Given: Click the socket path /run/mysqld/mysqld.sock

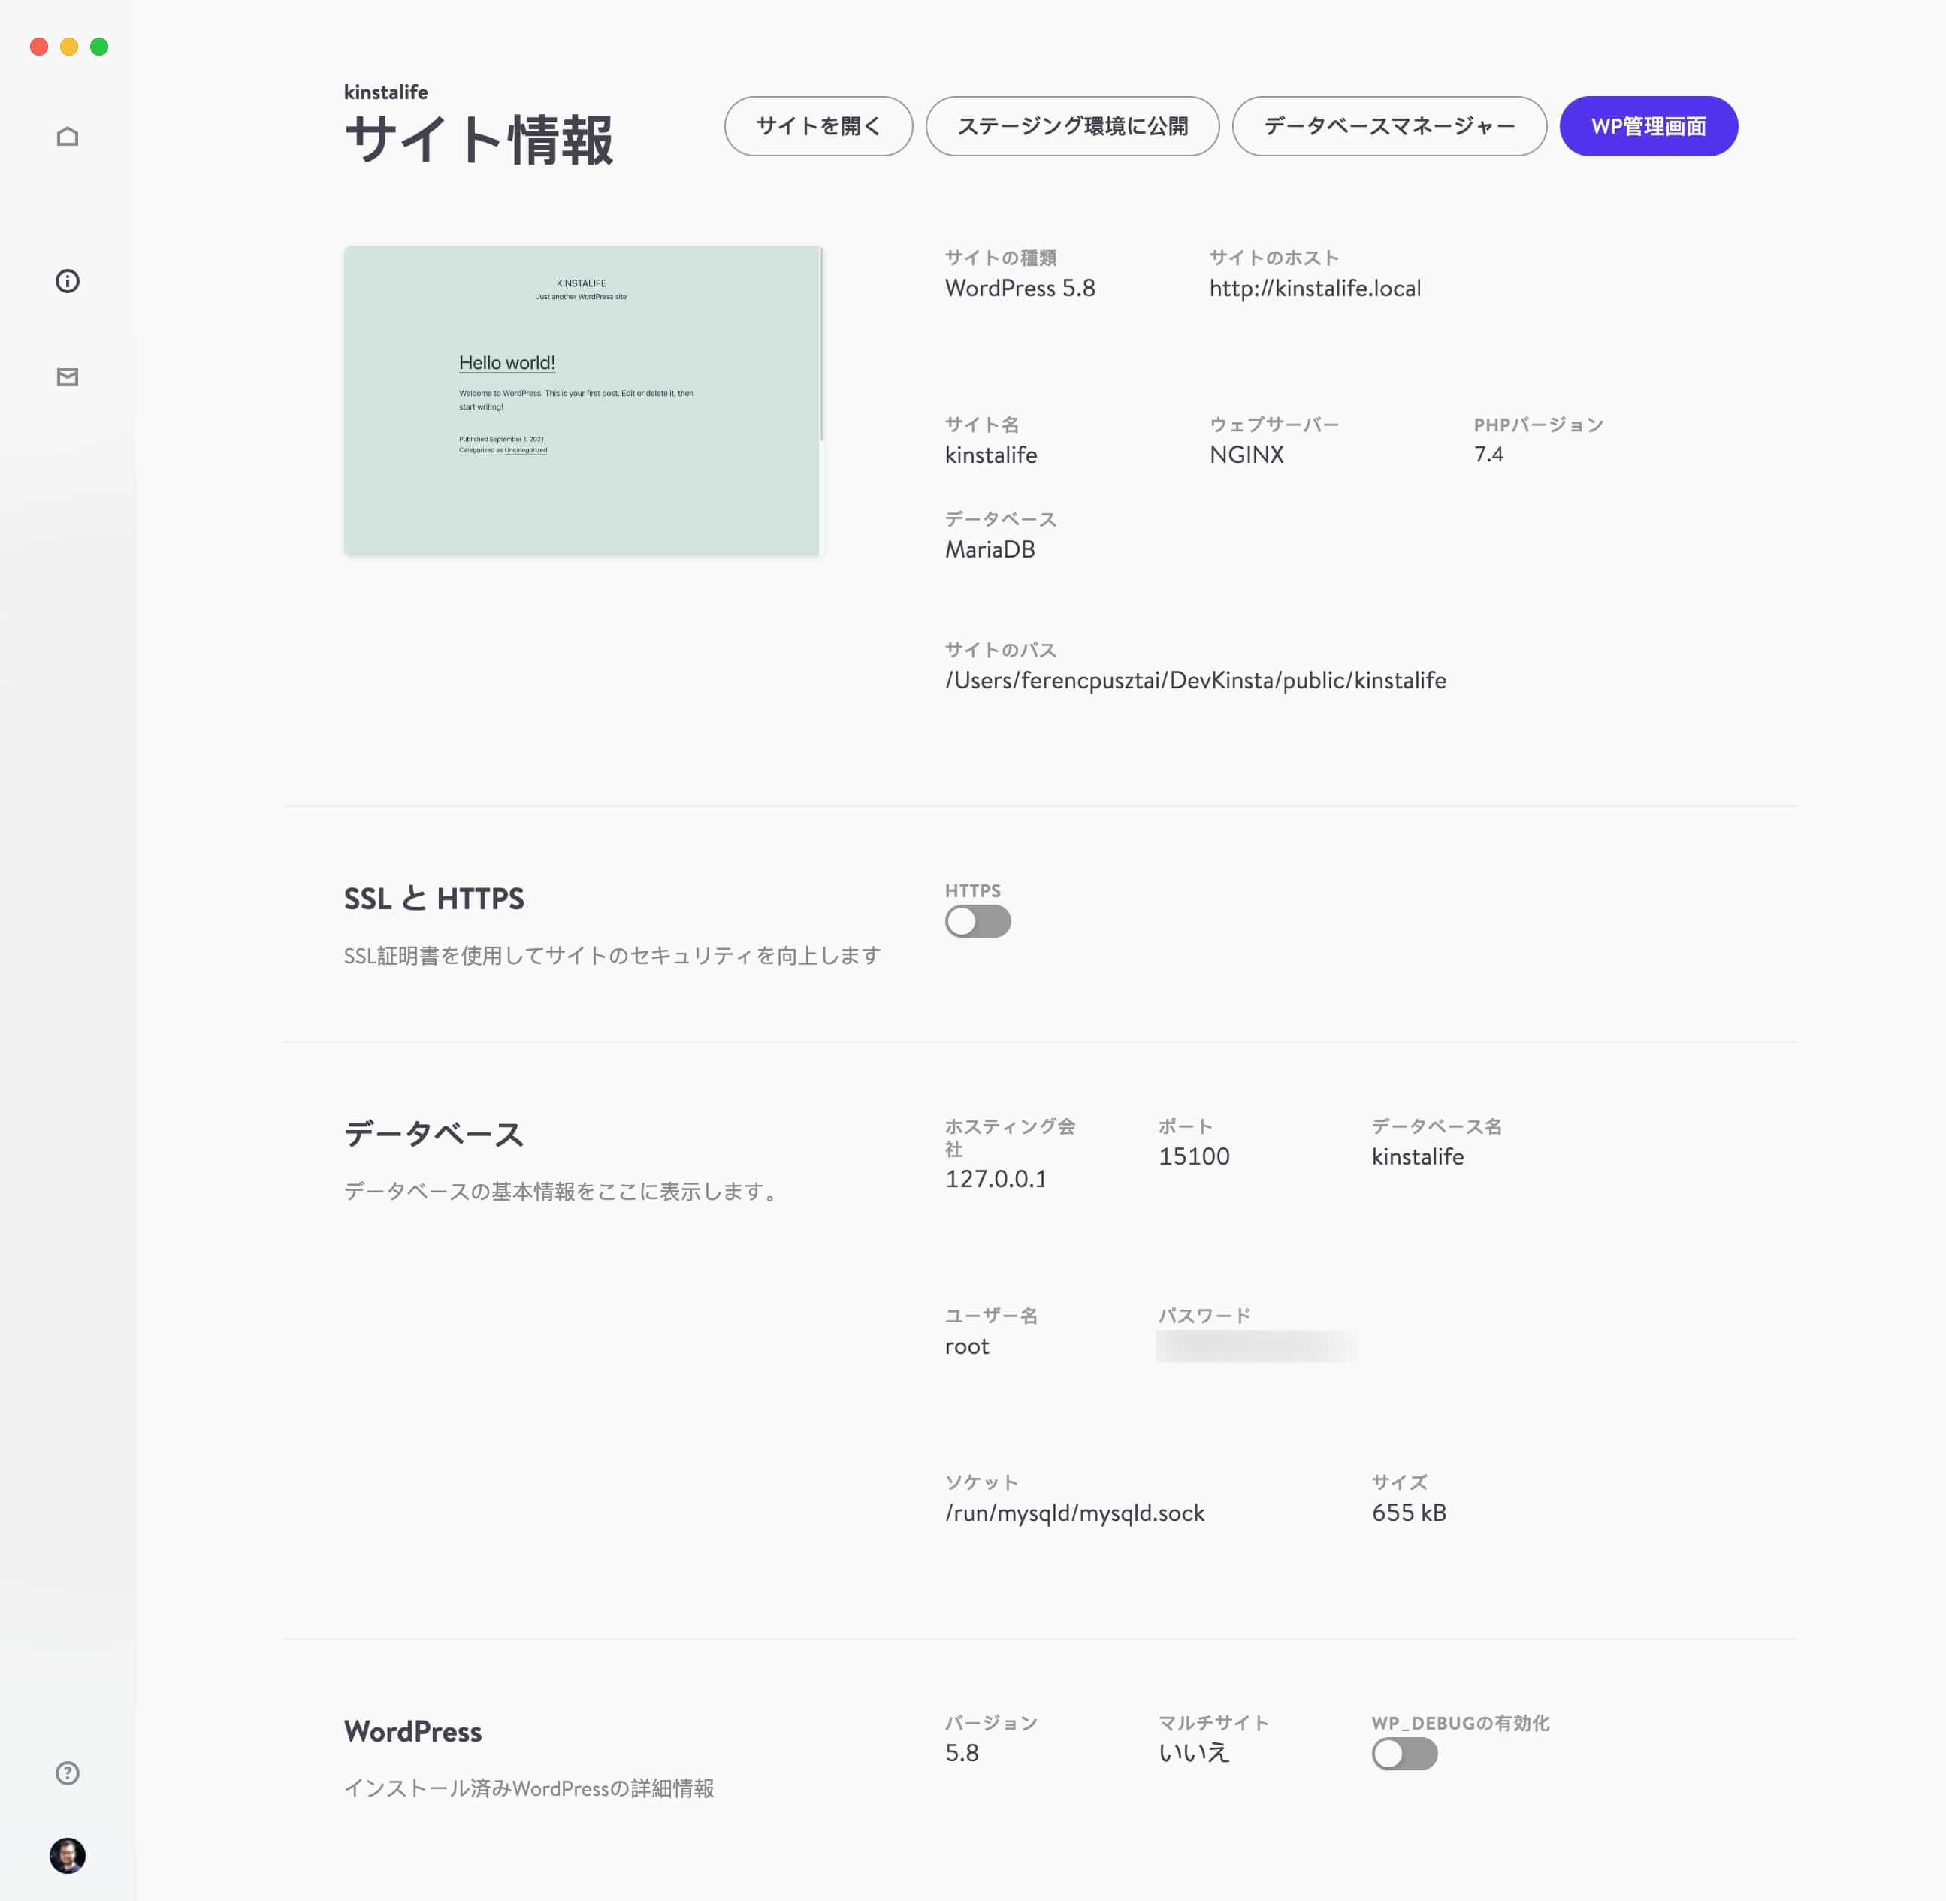Looking at the screenshot, I should [x=1075, y=1513].
